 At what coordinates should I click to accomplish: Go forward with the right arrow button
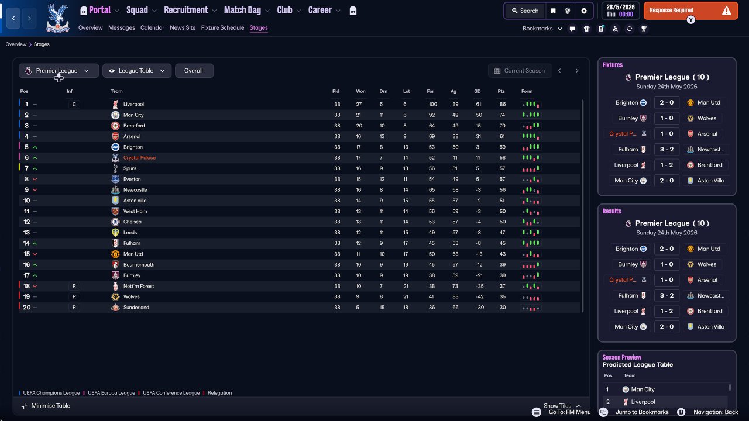point(29,18)
